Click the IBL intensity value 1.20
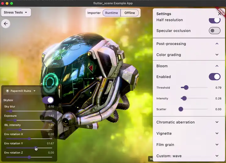Image resolution: width=226 pixels, height=163 pixels. point(51,125)
